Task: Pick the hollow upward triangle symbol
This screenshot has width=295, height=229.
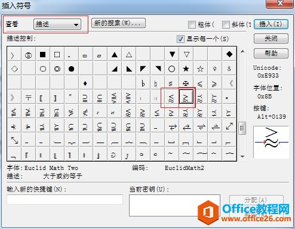Action: (x=129, y=54)
